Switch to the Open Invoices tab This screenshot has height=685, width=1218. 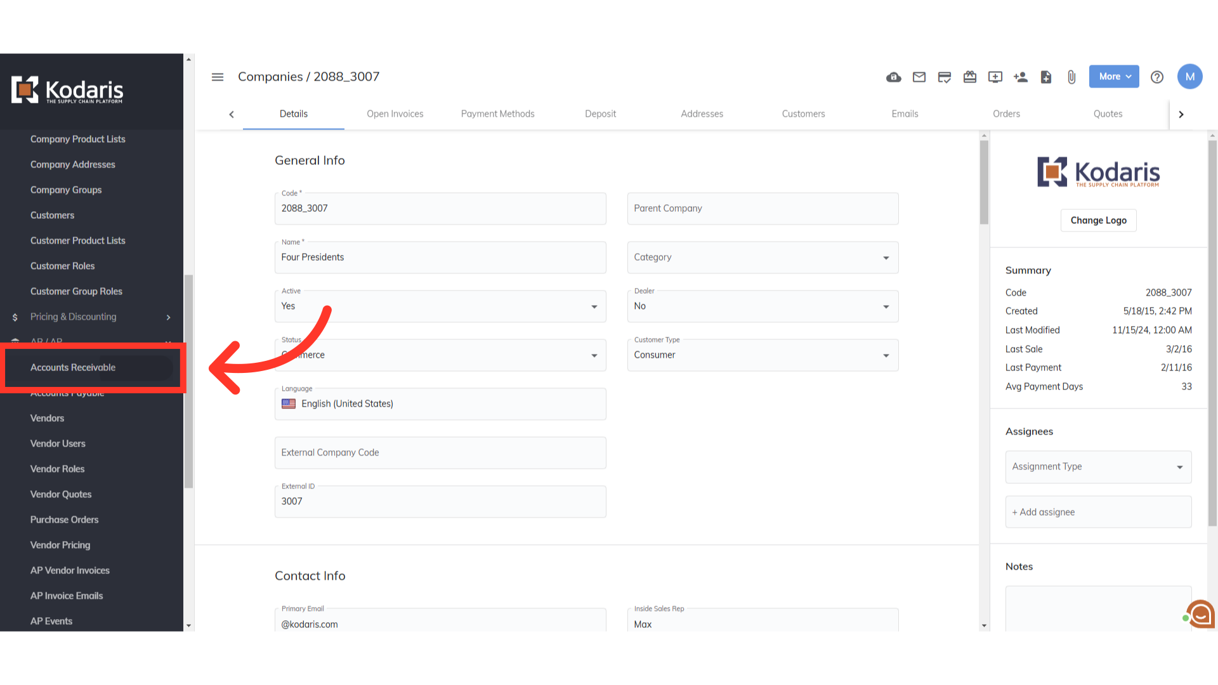click(395, 114)
